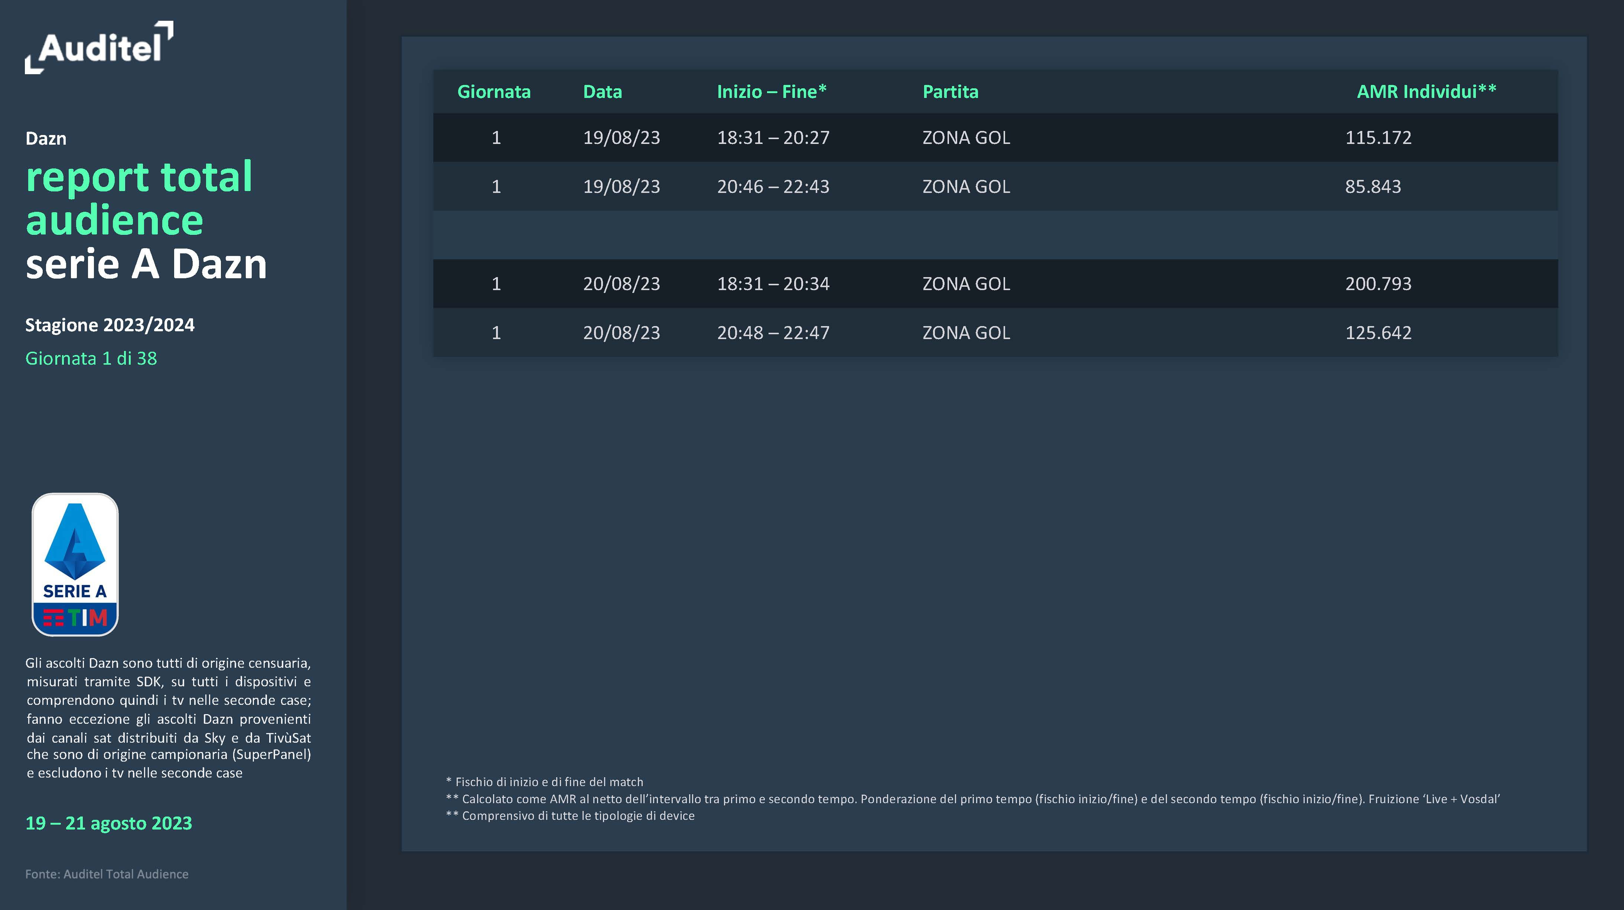Select the 85.843 audience value
Image resolution: width=1624 pixels, height=910 pixels.
(1373, 187)
